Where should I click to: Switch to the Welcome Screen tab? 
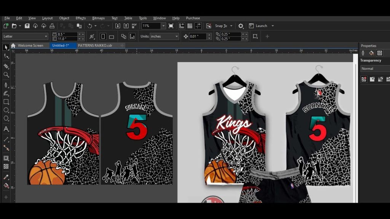pos(30,46)
